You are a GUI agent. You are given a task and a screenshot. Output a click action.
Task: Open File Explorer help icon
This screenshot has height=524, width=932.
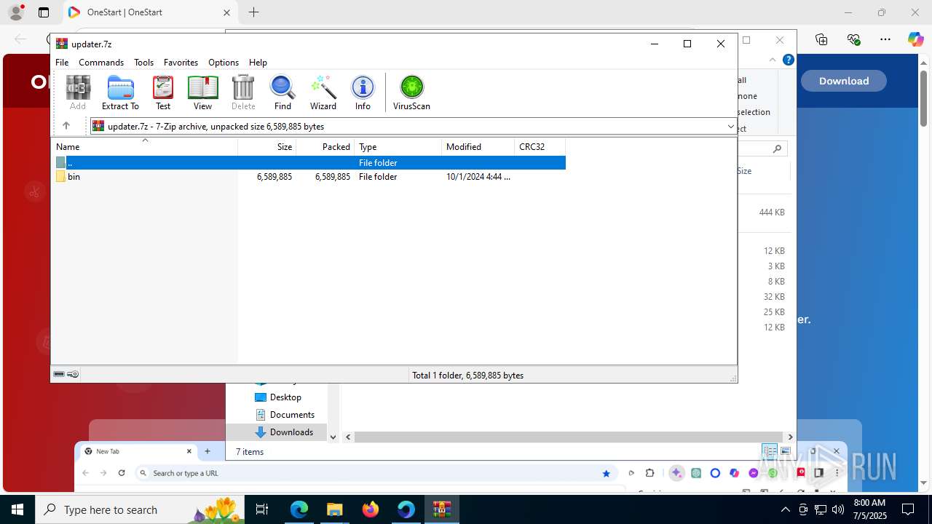click(788, 60)
